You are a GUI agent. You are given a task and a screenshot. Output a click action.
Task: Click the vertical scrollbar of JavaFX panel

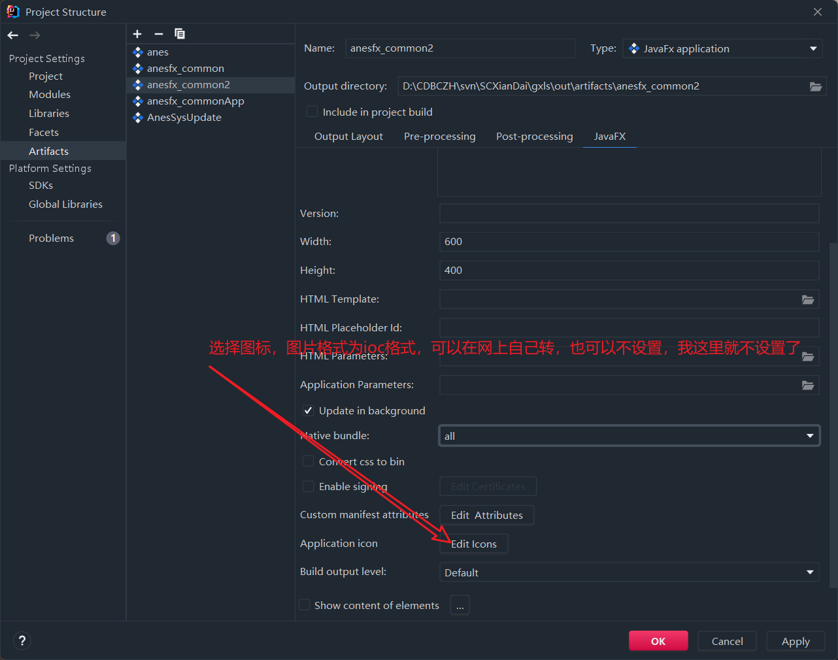tap(833, 416)
